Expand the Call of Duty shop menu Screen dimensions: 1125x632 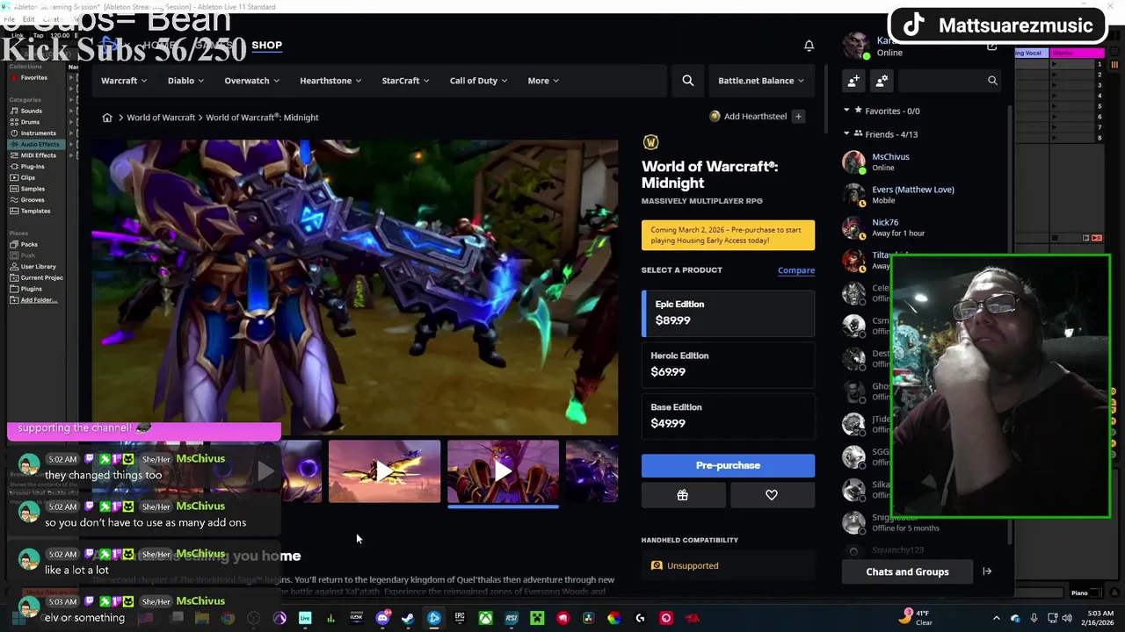[479, 81]
